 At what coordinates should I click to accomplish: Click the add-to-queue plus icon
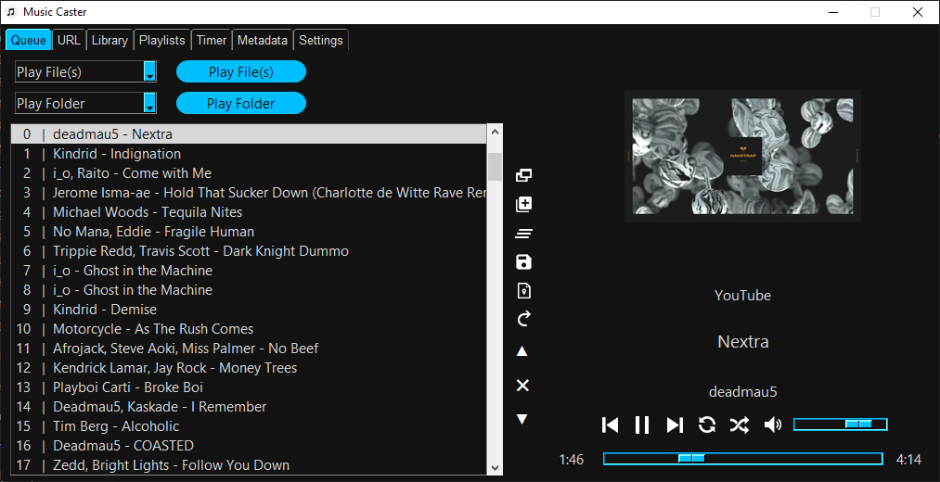tap(523, 204)
